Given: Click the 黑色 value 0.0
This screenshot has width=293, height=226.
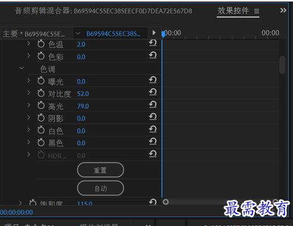Looking at the screenshot, I should click(81, 143).
